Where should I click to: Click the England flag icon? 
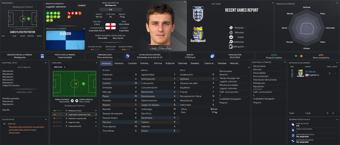pos(110,26)
